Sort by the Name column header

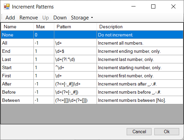coord(17,27)
